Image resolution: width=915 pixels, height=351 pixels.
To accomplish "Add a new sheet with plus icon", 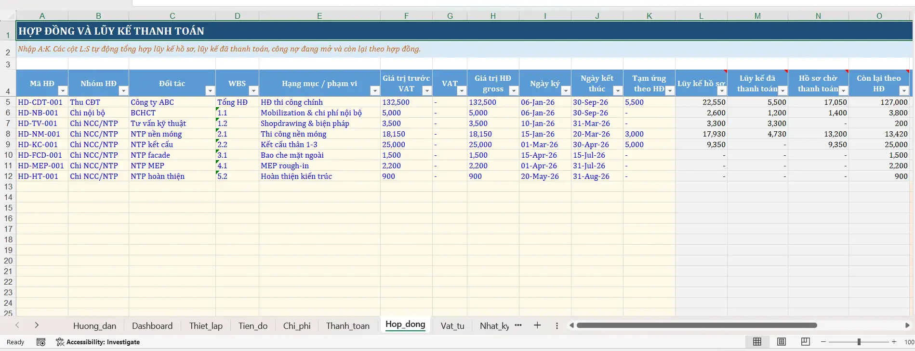I will point(537,326).
